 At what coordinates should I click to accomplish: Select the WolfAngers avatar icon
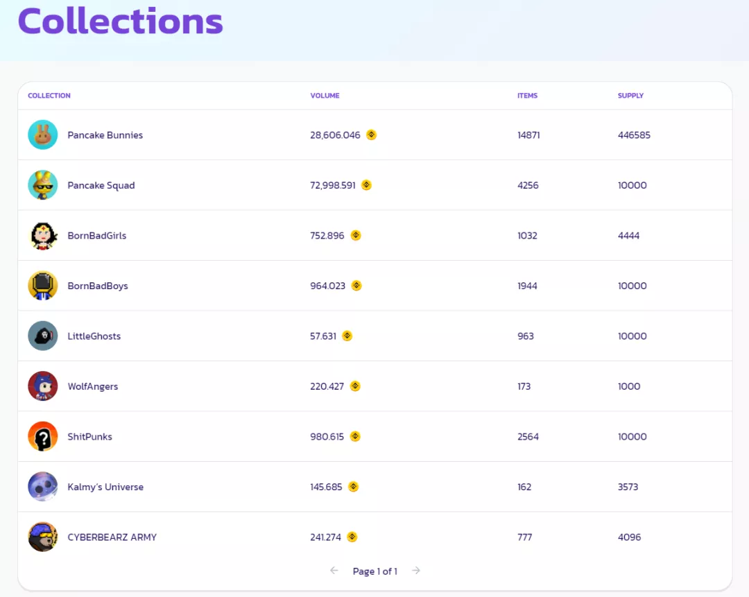coord(42,386)
